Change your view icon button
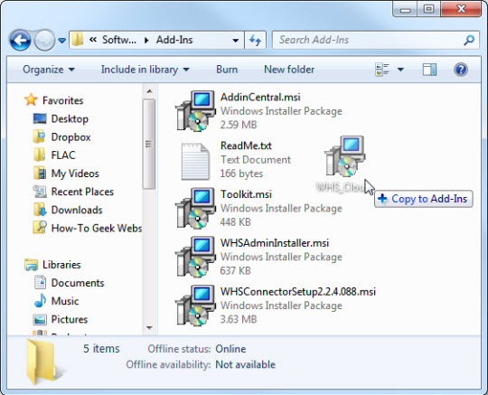Screen dimensions: 488x395 (x=382, y=70)
